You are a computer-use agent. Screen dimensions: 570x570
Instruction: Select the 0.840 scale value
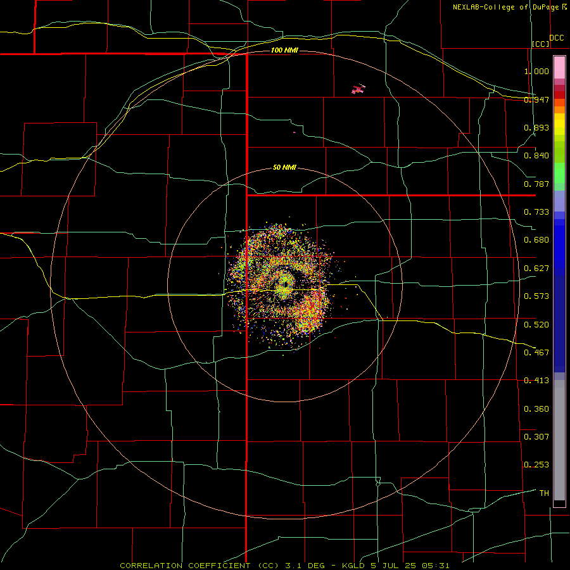(x=536, y=156)
